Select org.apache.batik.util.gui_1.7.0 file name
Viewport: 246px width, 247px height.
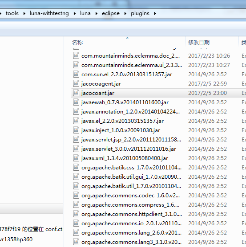[131, 177]
